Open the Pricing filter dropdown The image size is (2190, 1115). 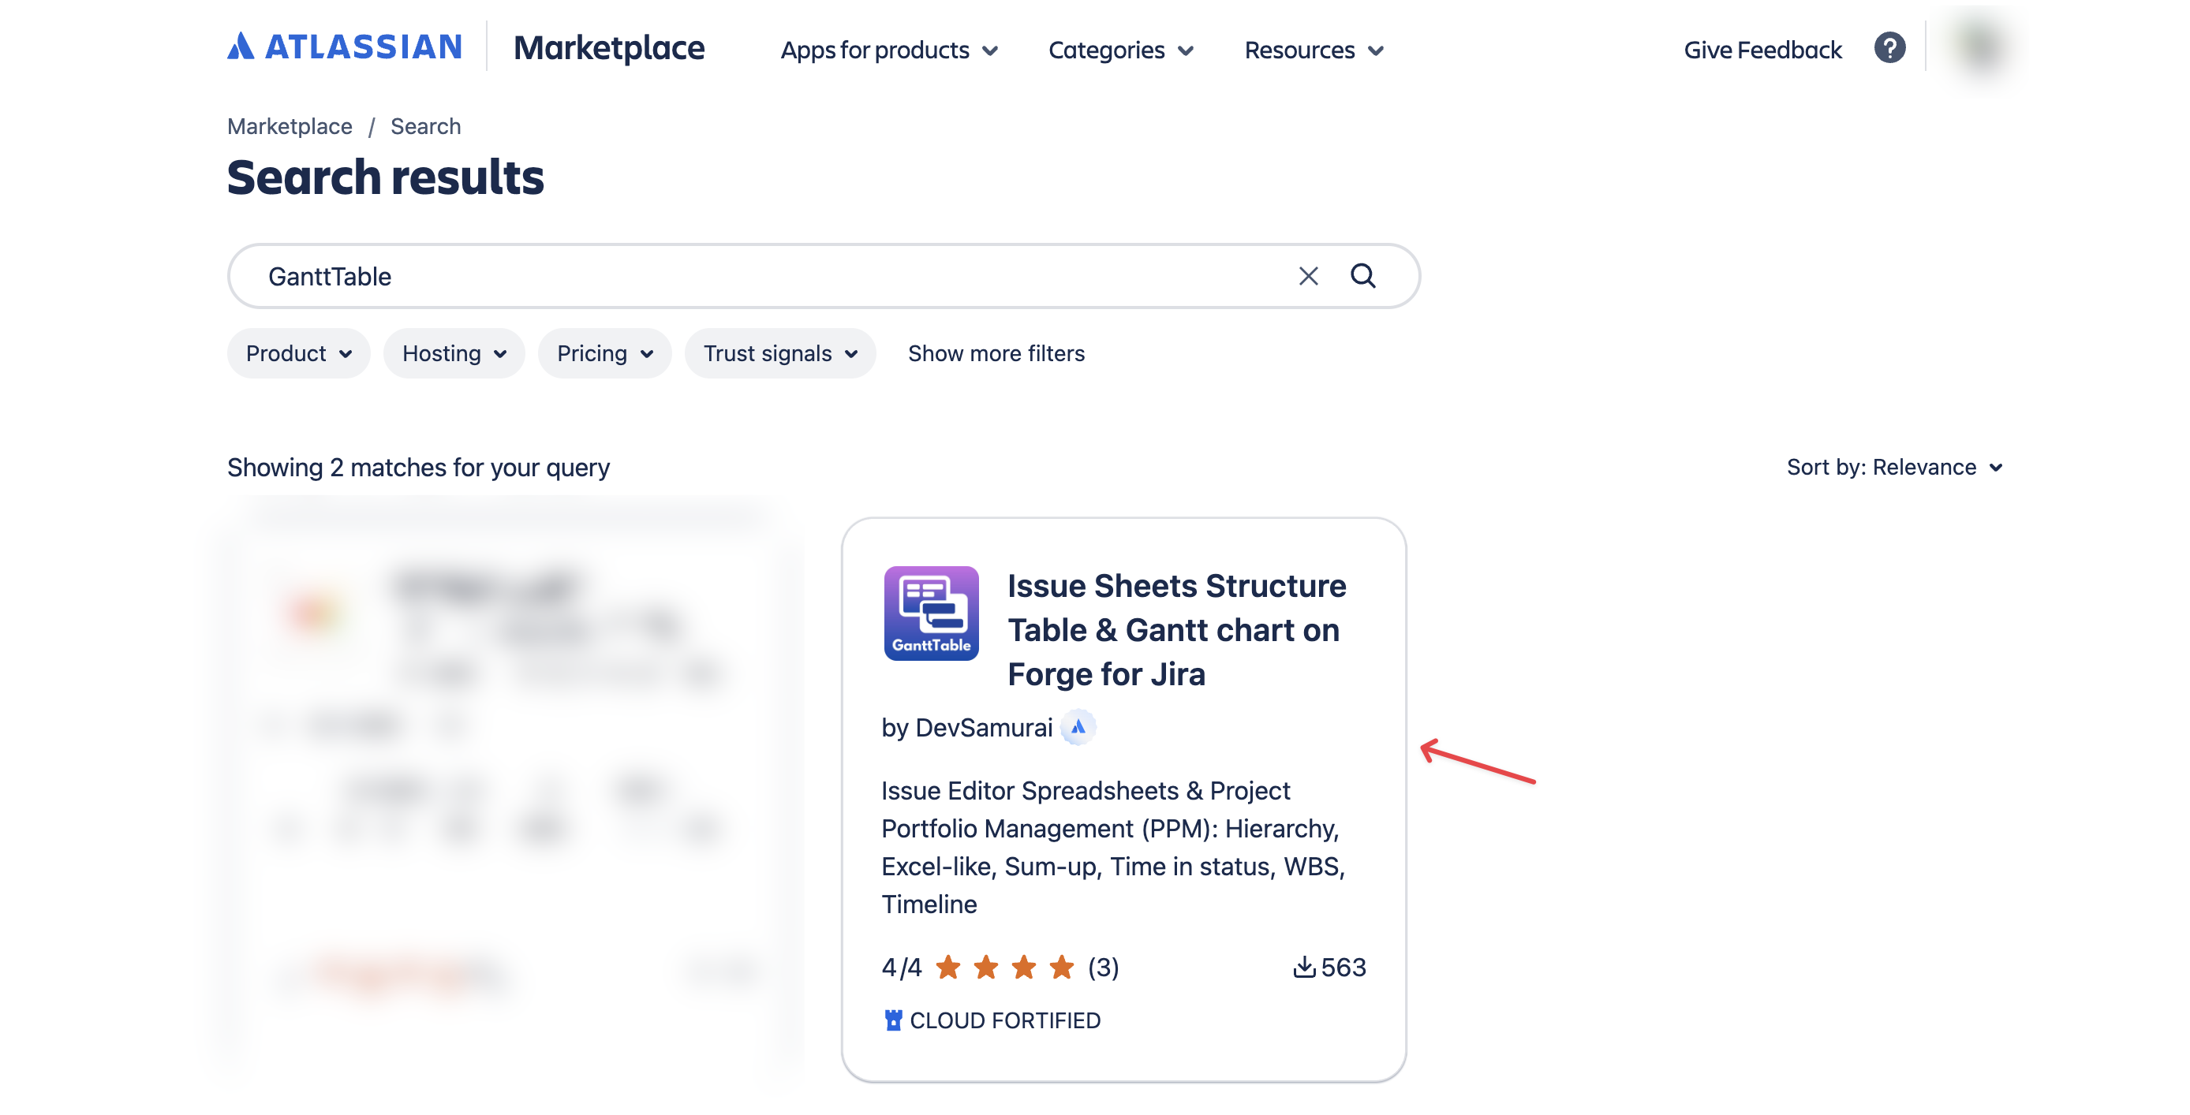[x=604, y=353]
